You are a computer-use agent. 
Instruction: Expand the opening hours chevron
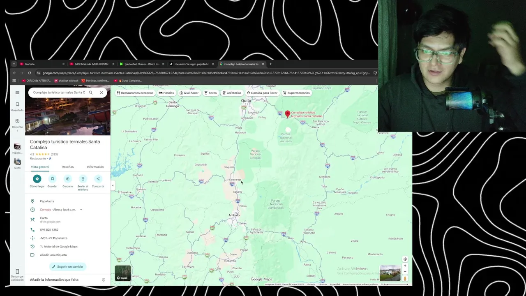pos(81,210)
